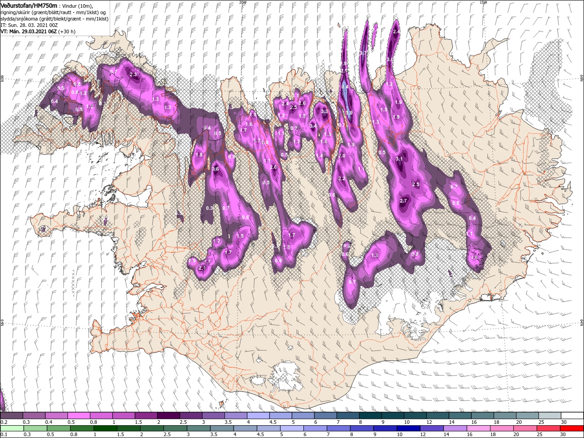Click the 20W longitude label
The width and height of the screenshot is (584, 438).
[243, 2]
